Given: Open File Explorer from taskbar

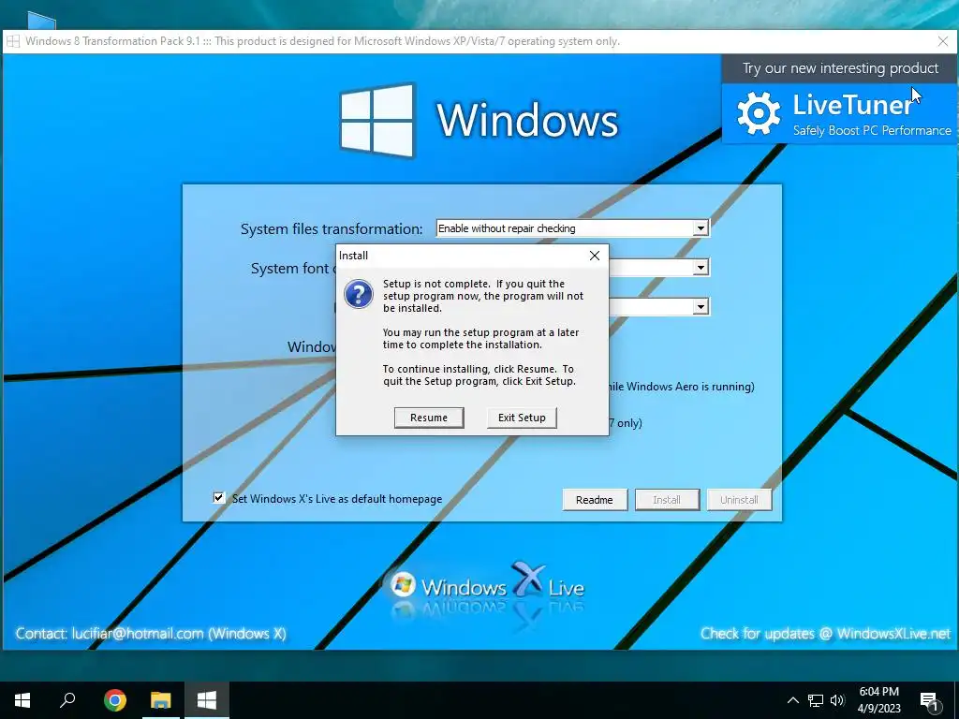Looking at the screenshot, I should (x=161, y=700).
